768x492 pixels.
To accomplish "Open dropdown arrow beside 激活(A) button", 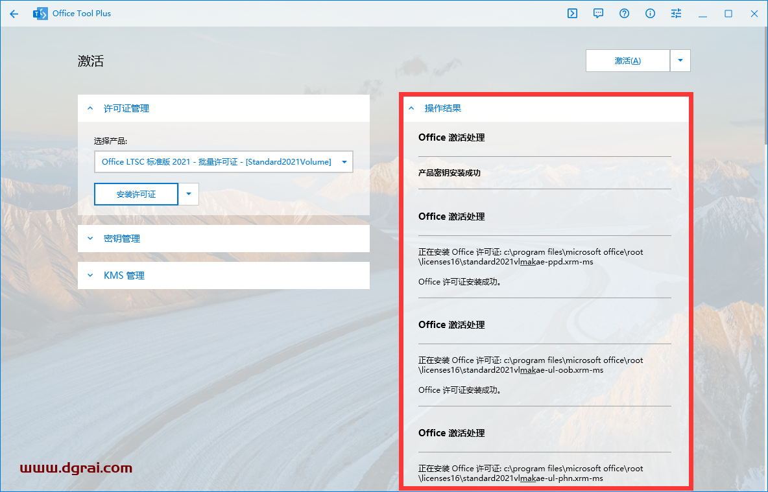I will [680, 60].
